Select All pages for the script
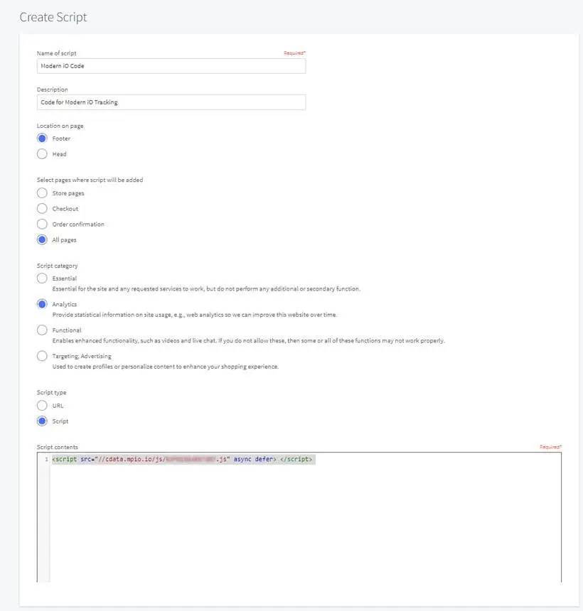The width and height of the screenshot is (583, 611). pos(42,240)
